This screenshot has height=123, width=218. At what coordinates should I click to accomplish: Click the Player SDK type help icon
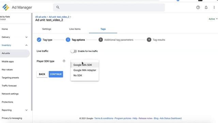pyautogui.click(x=64, y=61)
